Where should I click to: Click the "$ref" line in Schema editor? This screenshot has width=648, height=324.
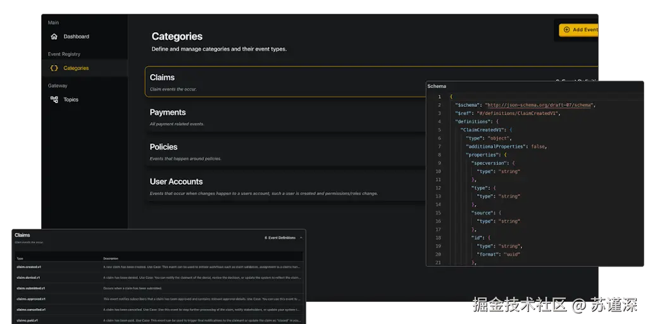coord(508,113)
